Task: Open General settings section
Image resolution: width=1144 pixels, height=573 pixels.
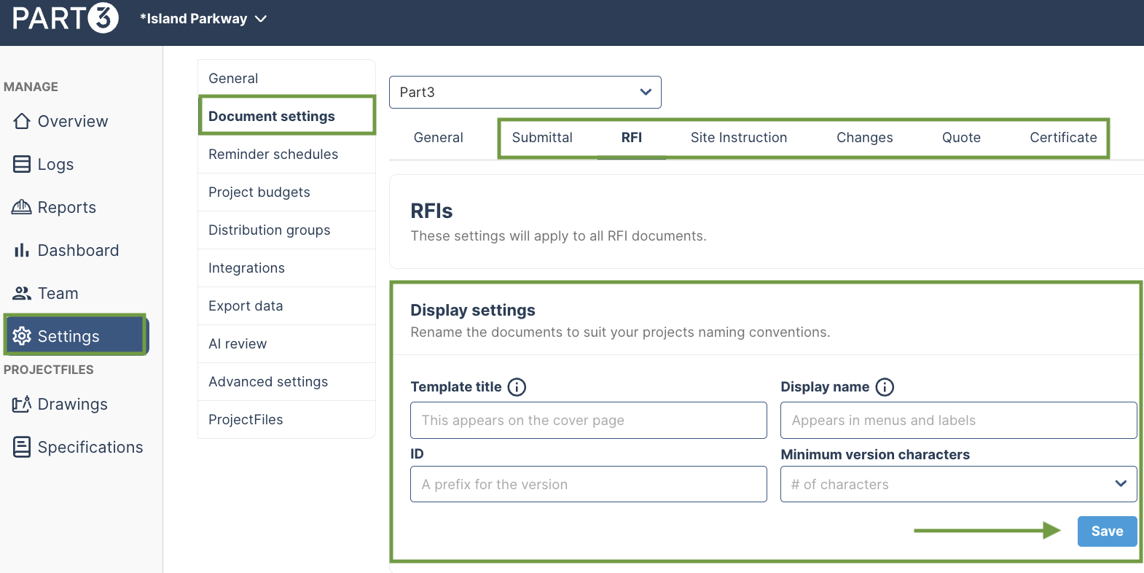Action: pyautogui.click(x=286, y=79)
